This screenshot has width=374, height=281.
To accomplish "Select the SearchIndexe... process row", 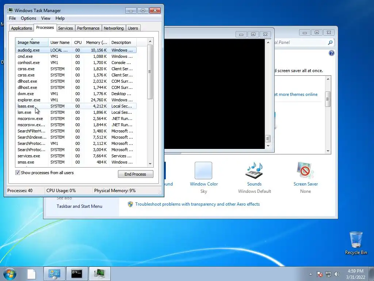I will coord(76,137).
